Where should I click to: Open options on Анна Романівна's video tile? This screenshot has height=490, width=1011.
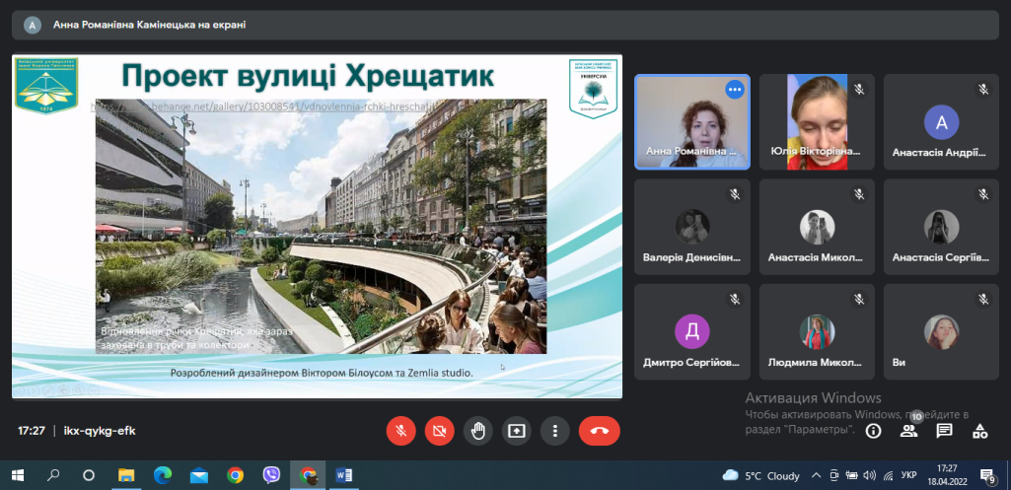coord(734,90)
